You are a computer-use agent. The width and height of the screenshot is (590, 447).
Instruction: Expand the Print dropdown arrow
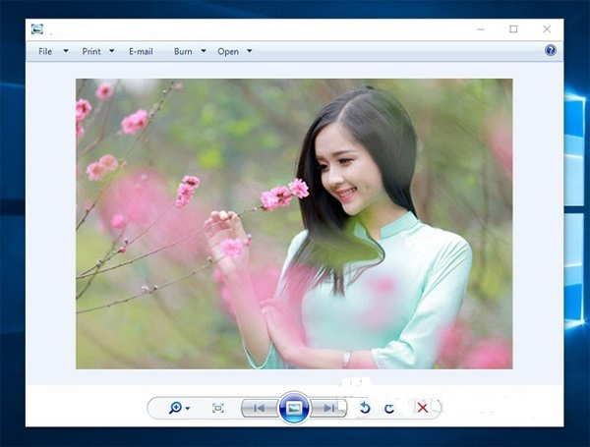click(x=112, y=51)
